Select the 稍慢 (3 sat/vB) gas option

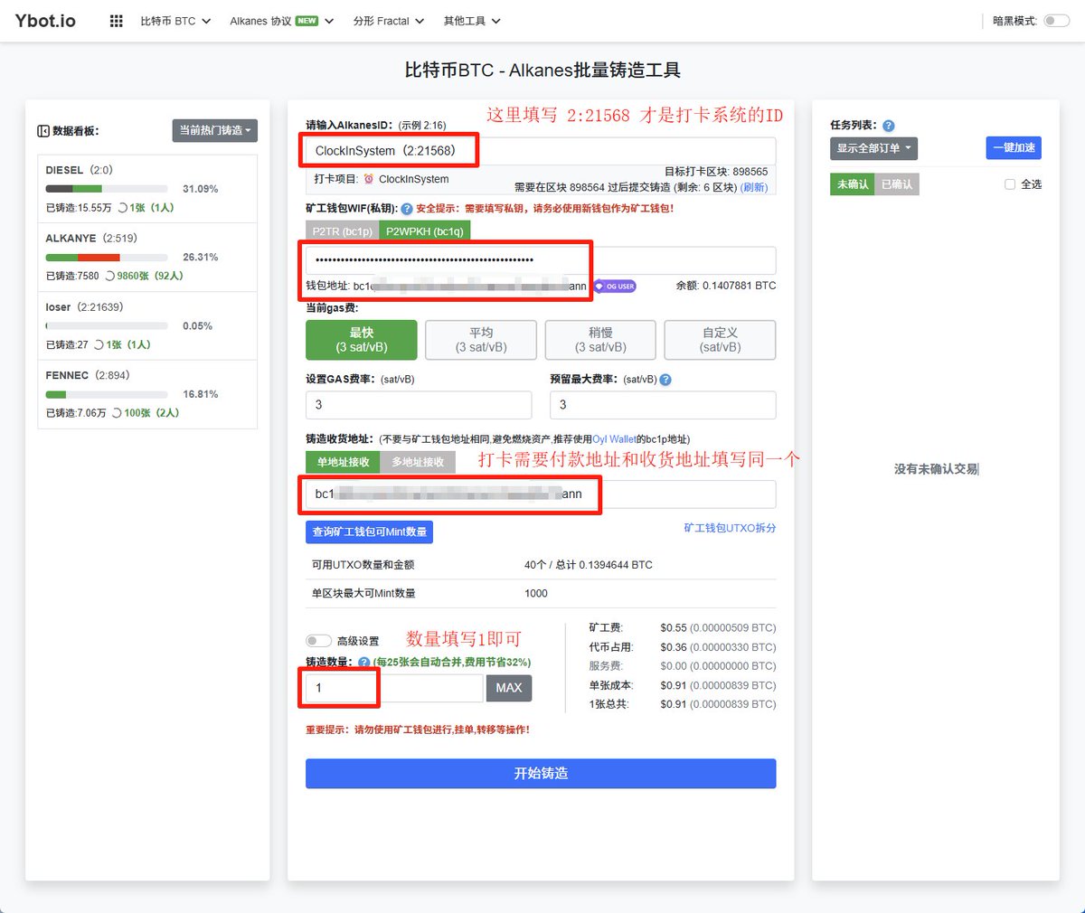pyautogui.click(x=600, y=340)
